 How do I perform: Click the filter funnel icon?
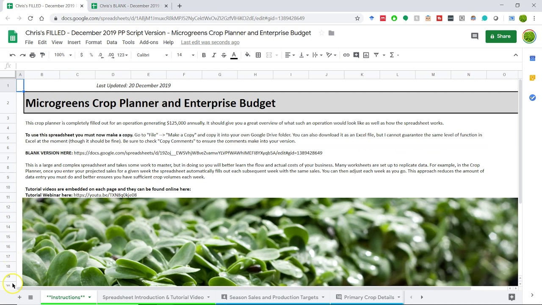pyautogui.click(x=376, y=55)
